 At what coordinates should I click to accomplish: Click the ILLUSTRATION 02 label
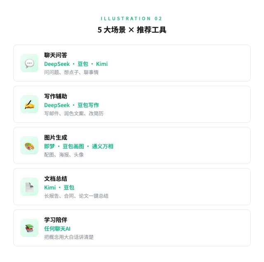click(x=131, y=19)
